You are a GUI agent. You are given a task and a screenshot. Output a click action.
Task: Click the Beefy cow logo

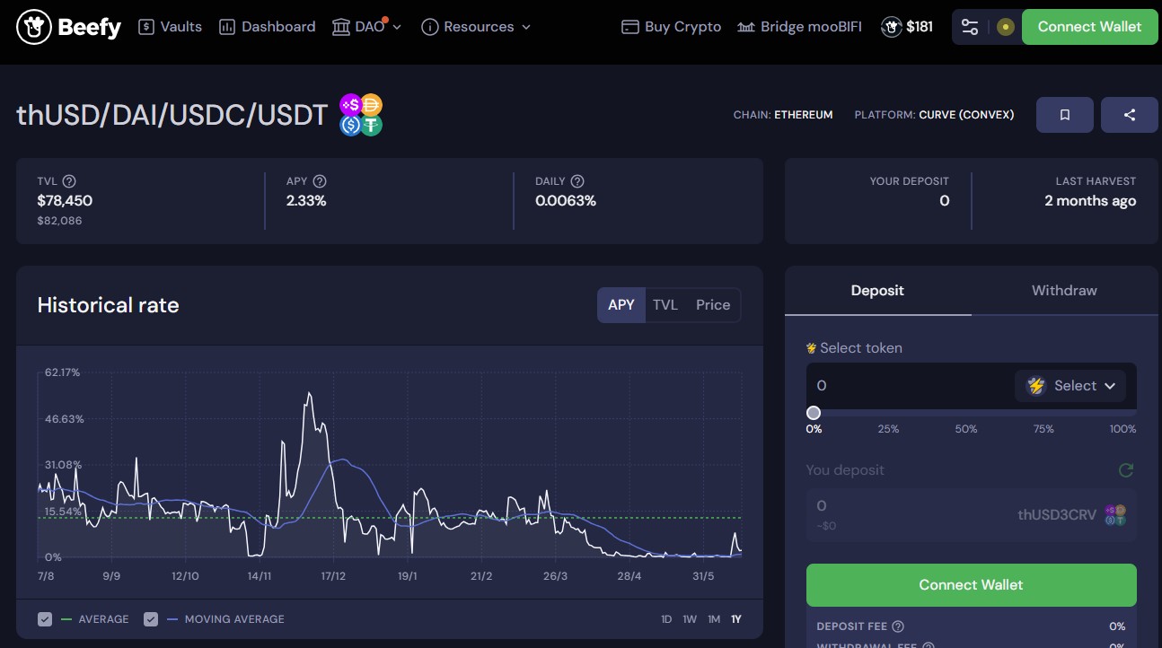69,27
